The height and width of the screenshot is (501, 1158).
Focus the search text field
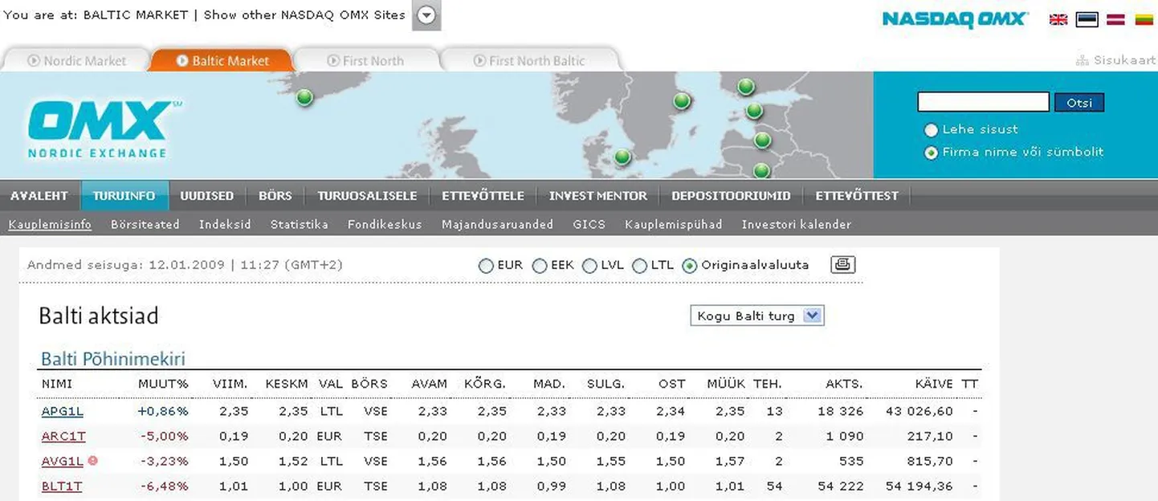tap(983, 102)
